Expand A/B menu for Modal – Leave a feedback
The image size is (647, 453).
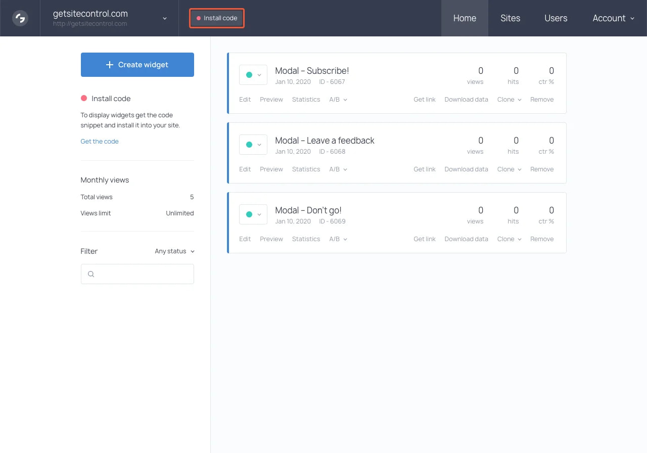click(x=338, y=169)
